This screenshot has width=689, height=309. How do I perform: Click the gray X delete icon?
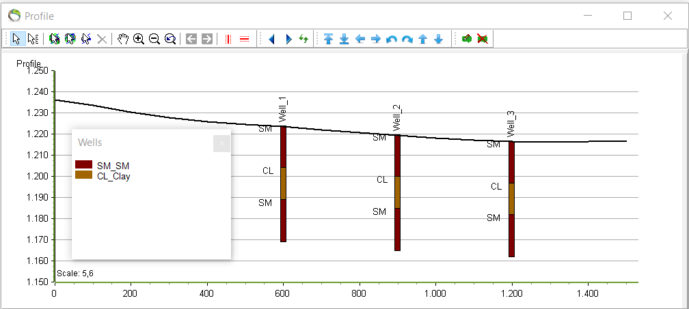102,39
